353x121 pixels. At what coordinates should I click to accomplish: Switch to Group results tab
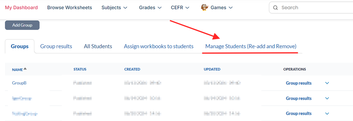[56, 46]
